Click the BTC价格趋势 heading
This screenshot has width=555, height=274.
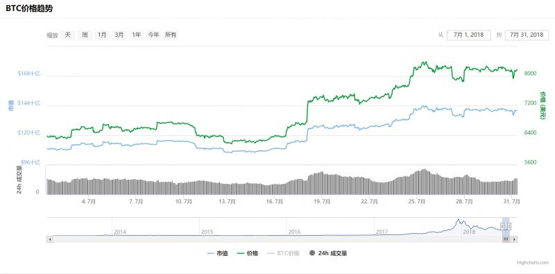(29, 9)
